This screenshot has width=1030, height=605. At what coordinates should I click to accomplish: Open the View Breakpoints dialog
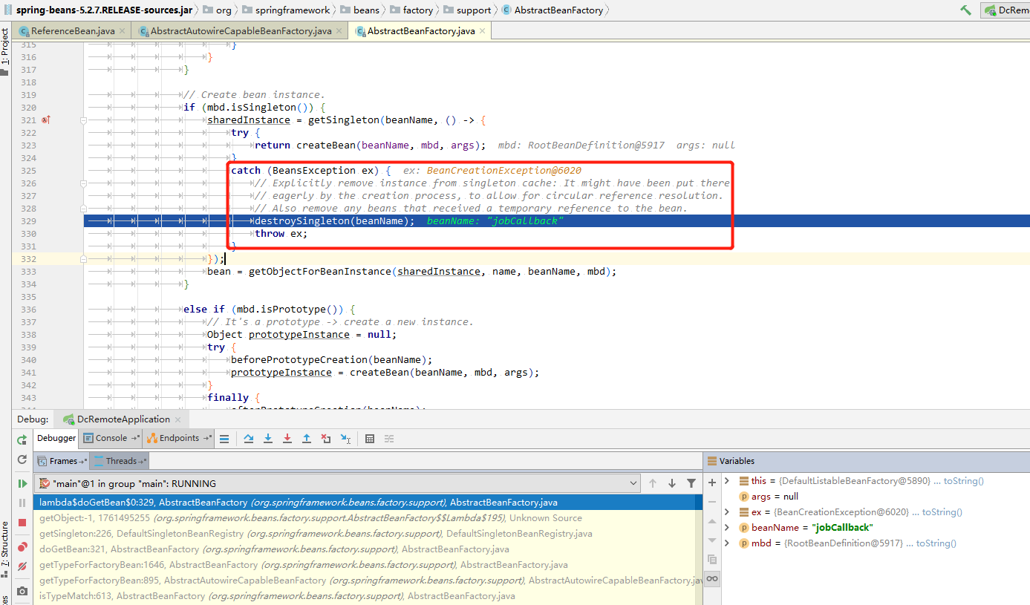(x=22, y=547)
